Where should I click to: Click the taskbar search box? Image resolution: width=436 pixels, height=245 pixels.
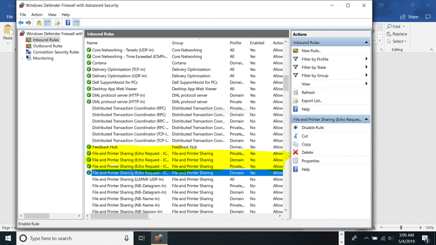click(x=74, y=238)
